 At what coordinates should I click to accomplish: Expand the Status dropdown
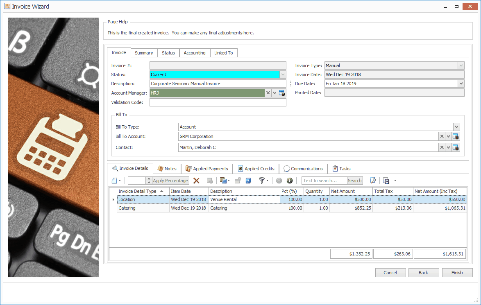(x=283, y=75)
